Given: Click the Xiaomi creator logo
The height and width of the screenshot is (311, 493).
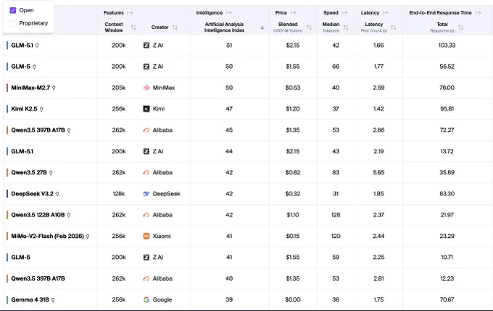Looking at the screenshot, I should tap(146, 236).
